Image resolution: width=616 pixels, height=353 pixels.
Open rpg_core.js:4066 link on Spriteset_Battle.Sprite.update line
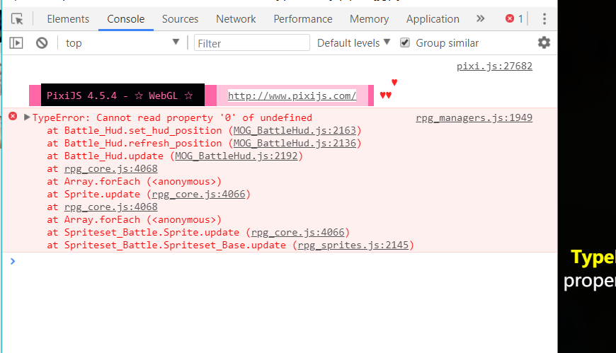298,233
